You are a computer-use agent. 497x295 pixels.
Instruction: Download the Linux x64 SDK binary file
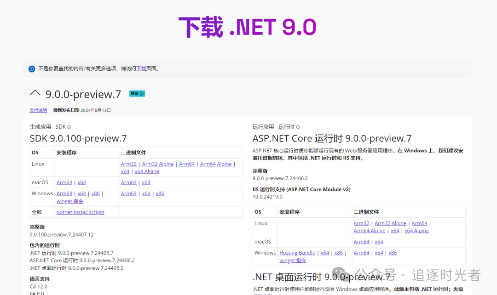click(125, 171)
